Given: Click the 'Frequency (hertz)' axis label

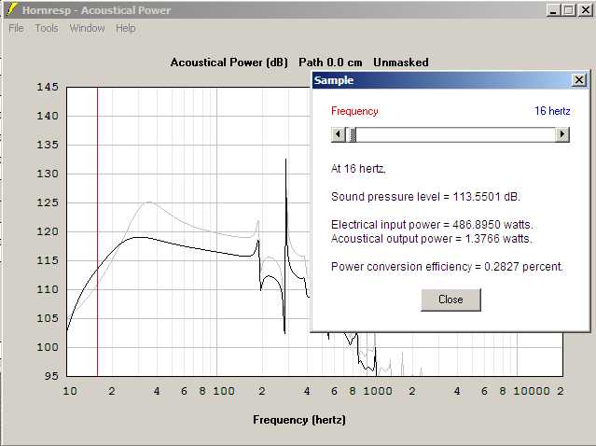Looking at the screenshot, I should 299,420.
